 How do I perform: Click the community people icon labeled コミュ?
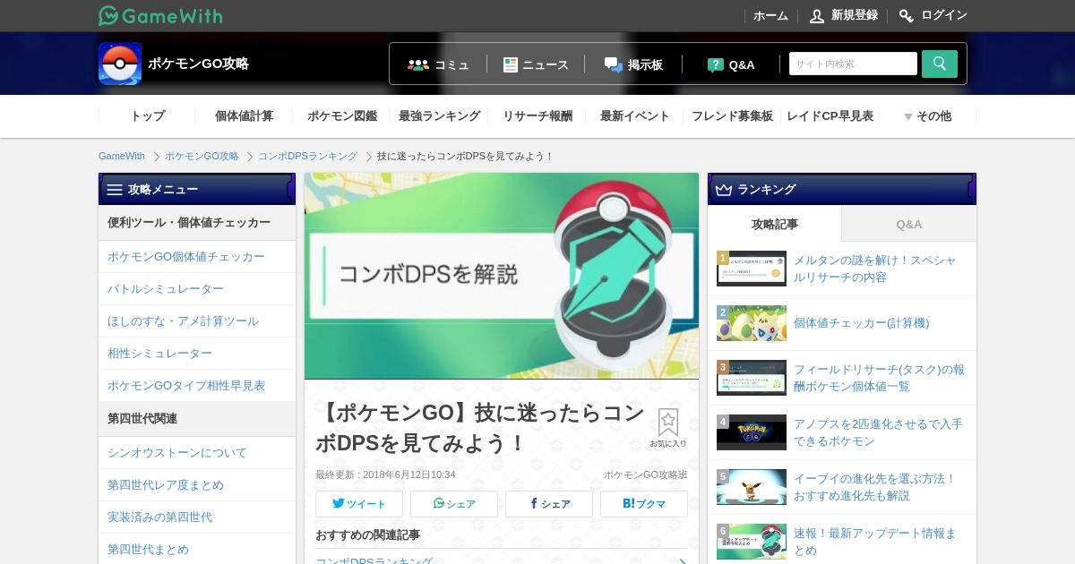(418, 64)
